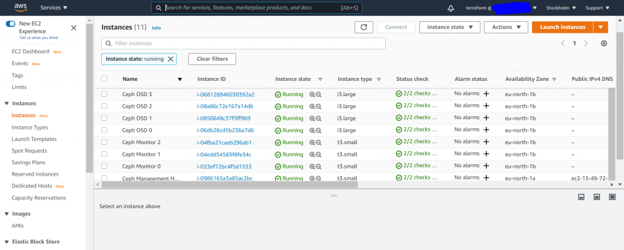Click the Launch instances button

coord(562,27)
